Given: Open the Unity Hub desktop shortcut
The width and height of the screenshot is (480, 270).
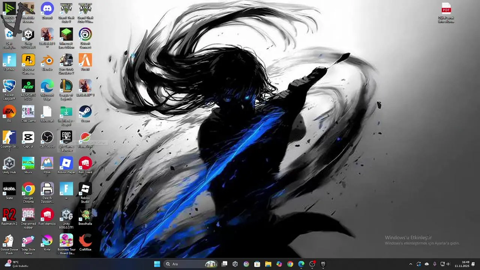Looking at the screenshot, I should click(9, 165).
